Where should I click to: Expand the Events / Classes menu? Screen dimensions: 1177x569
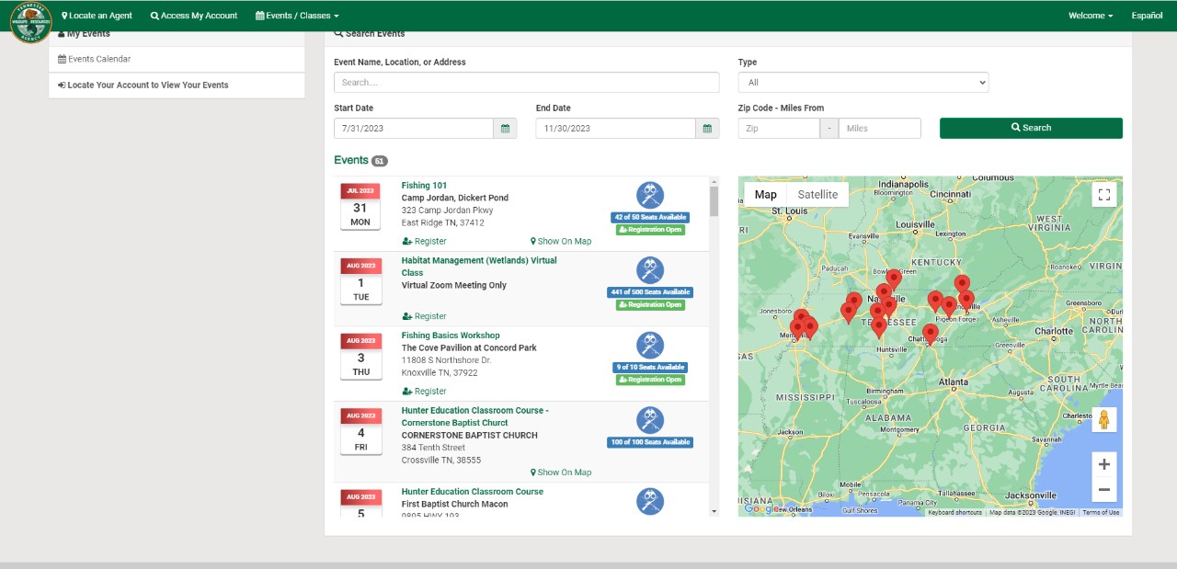(297, 16)
